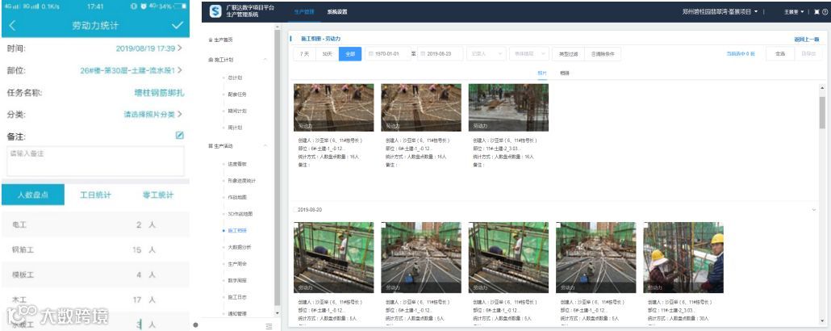This screenshot has width=831, height=331.
Task: Click the platform logo icon in web header
Action: pos(215,11)
